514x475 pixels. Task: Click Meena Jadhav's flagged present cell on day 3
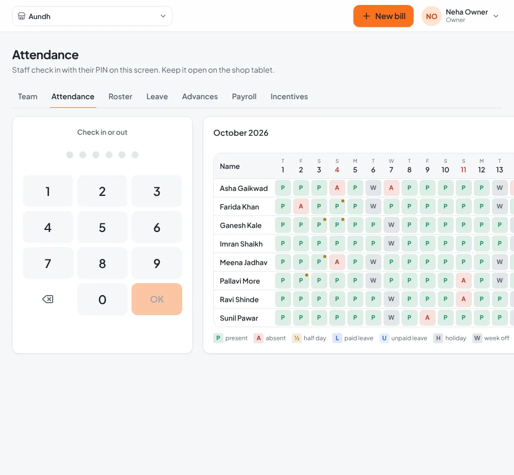319,262
